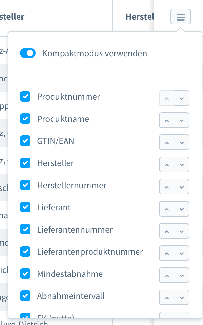Move the Abnahmeintervall column up
This screenshot has width=203, height=325.
(x=166, y=297)
